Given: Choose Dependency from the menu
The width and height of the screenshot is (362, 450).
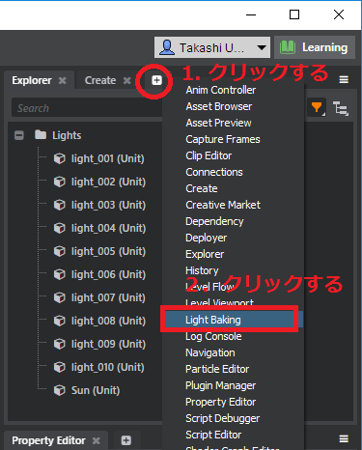Looking at the screenshot, I should [x=214, y=221].
